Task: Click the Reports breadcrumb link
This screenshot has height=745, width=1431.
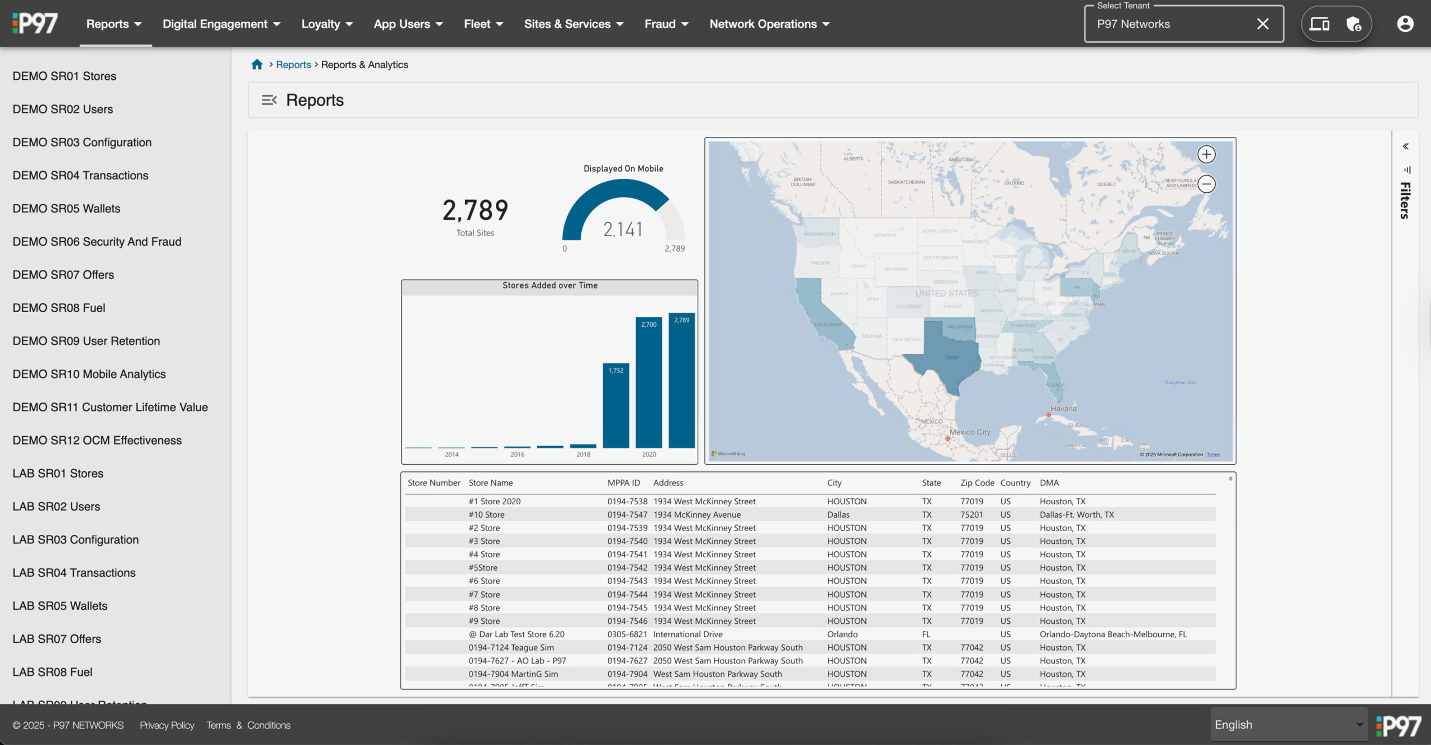Action: tap(293, 64)
